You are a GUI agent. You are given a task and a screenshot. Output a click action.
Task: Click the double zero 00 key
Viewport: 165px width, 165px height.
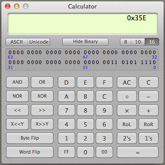[x=104, y=152]
